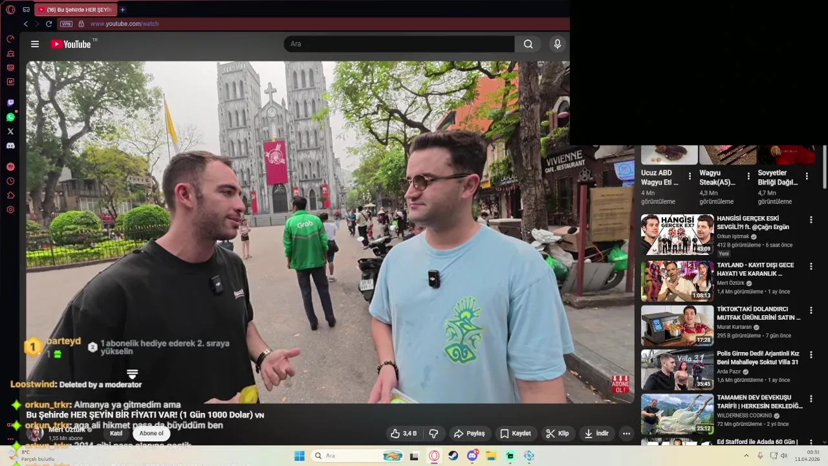
Task: Open TAYLAND video thumbnail 1:08:13
Action: (677, 281)
